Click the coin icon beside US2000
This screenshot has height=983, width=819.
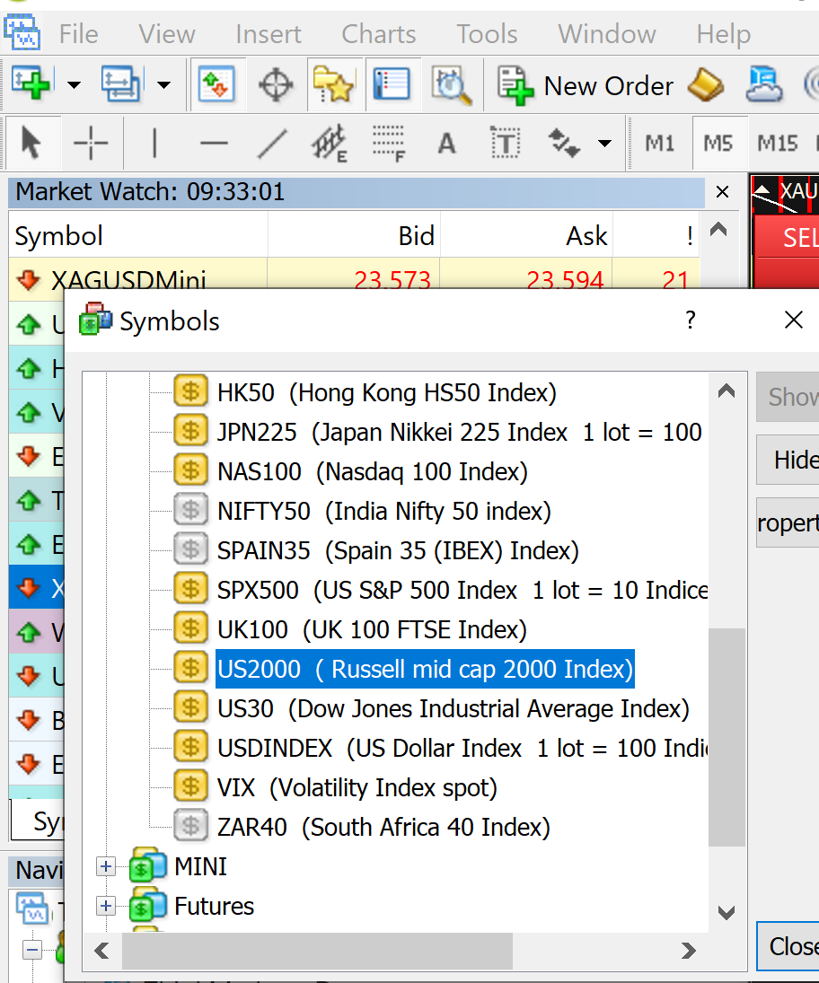tap(190, 668)
